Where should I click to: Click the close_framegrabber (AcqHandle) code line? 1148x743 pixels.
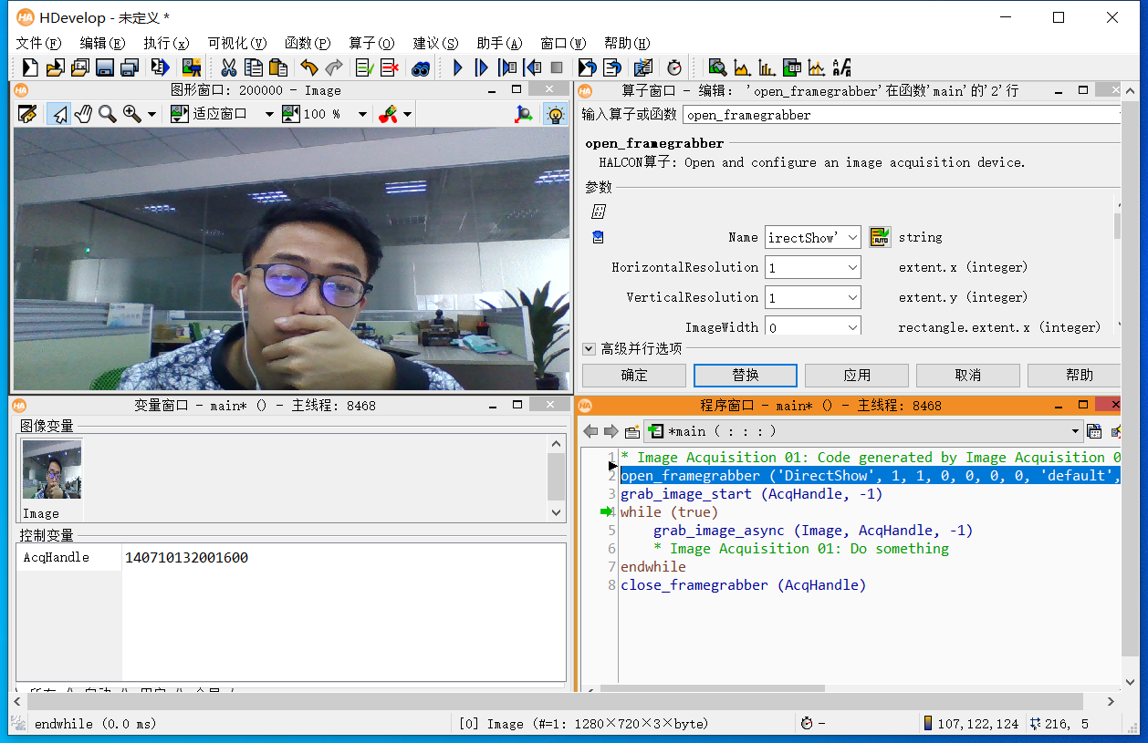pyautogui.click(x=743, y=585)
